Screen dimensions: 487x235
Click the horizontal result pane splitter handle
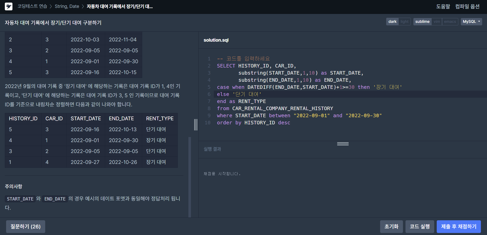point(343,144)
